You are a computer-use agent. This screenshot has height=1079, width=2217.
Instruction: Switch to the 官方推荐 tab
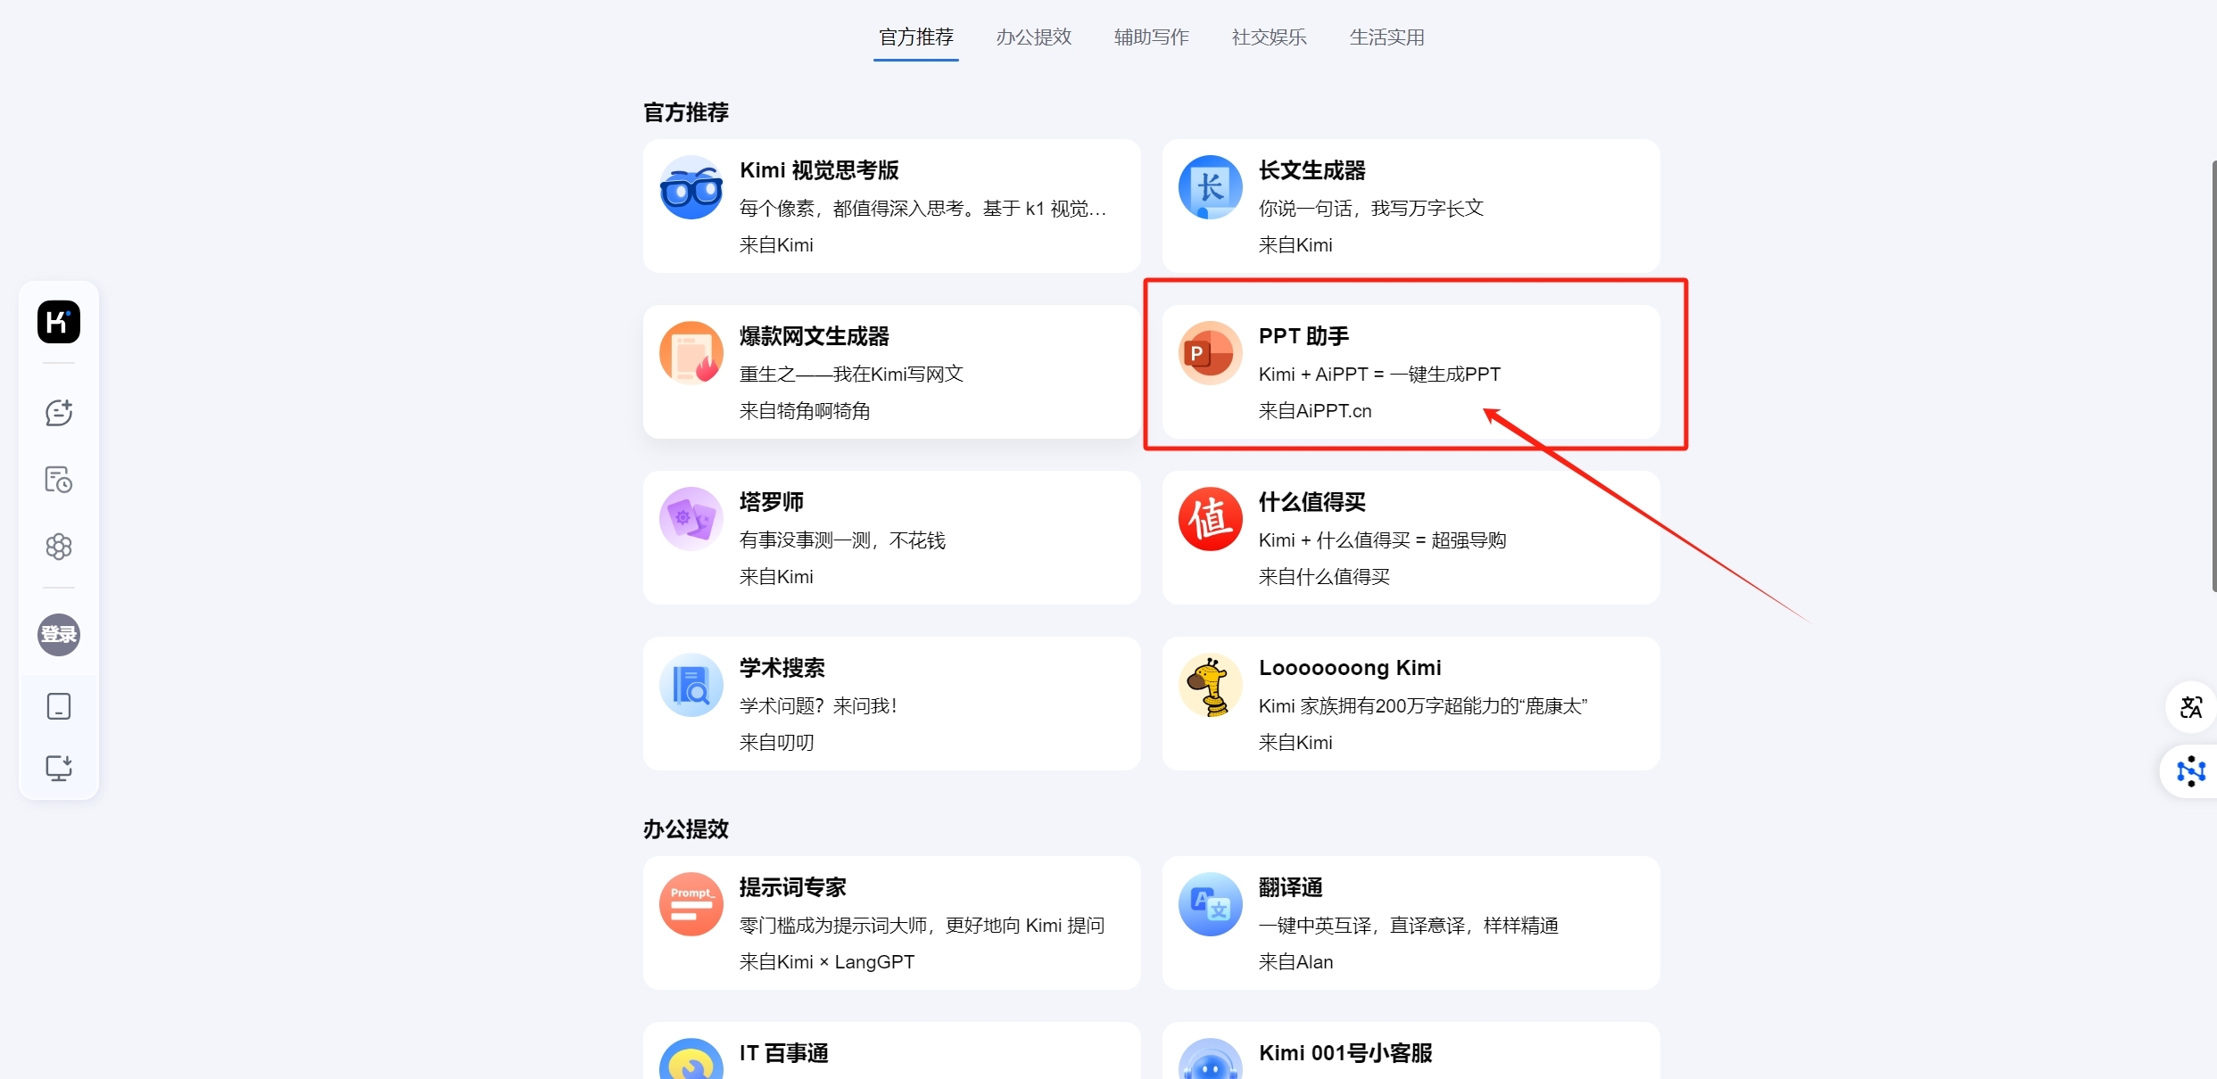point(916,37)
